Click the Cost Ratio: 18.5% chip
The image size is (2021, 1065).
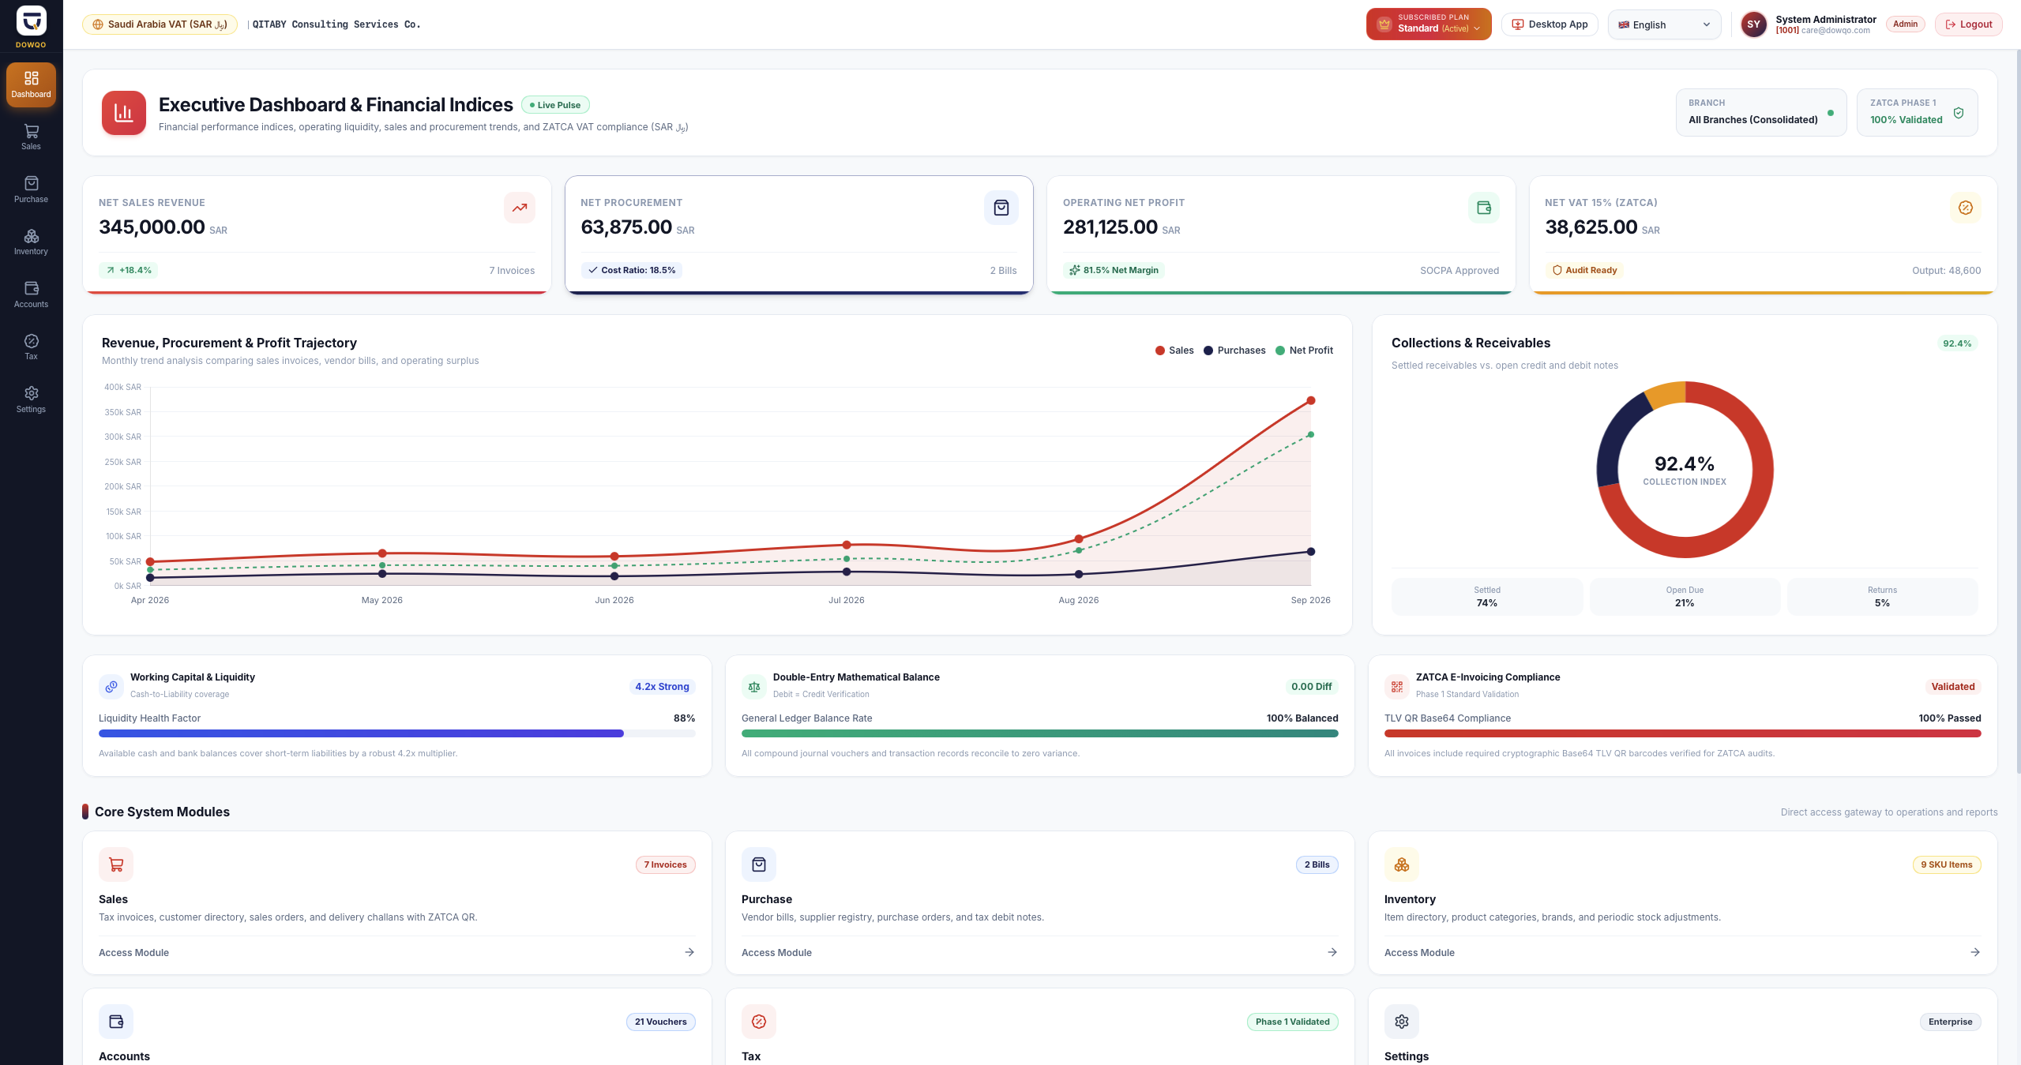pyautogui.click(x=631, y=270)
